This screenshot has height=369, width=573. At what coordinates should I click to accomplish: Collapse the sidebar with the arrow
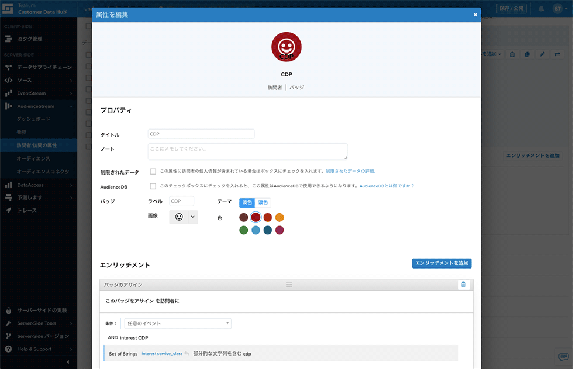pos(68,362)
